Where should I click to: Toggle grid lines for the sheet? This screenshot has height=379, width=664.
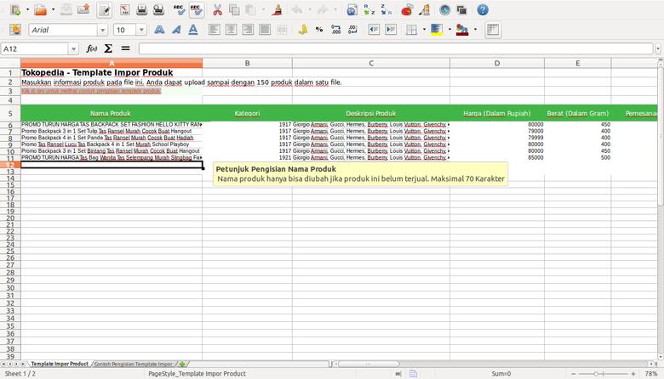click(x=493, y=30)
